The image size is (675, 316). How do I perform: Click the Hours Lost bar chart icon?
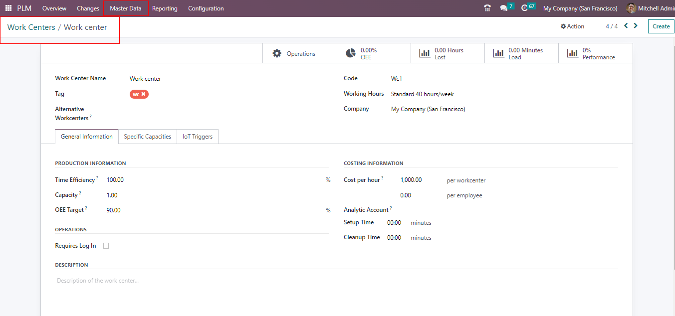[425, 53]
